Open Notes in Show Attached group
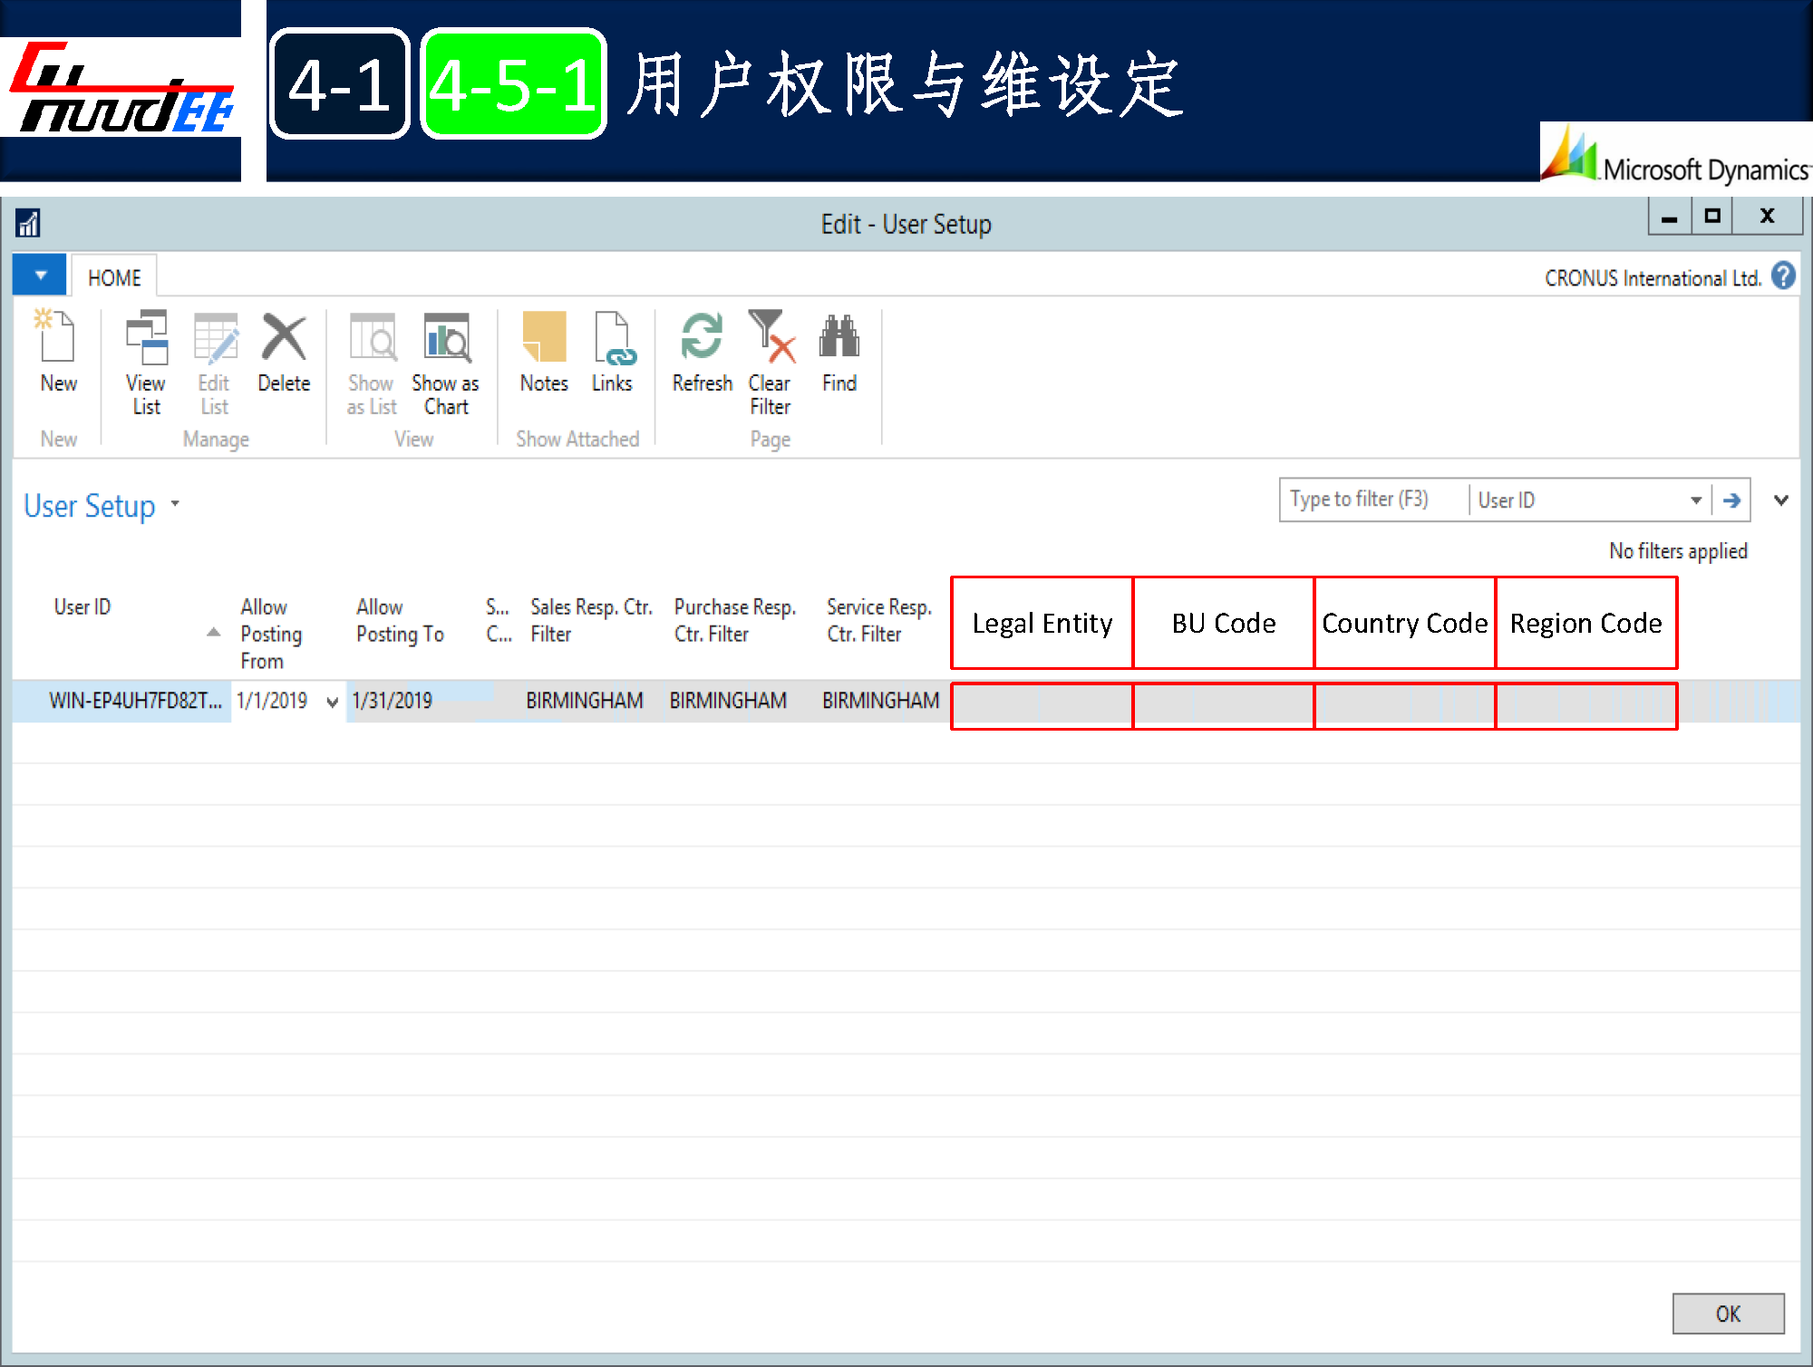The width and height of the screenshot is (1813, 1367). (x=544, y=338)
